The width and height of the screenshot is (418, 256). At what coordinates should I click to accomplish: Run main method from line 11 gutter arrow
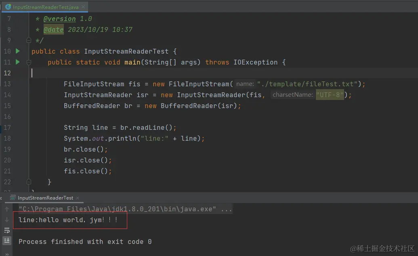point(18,62)
